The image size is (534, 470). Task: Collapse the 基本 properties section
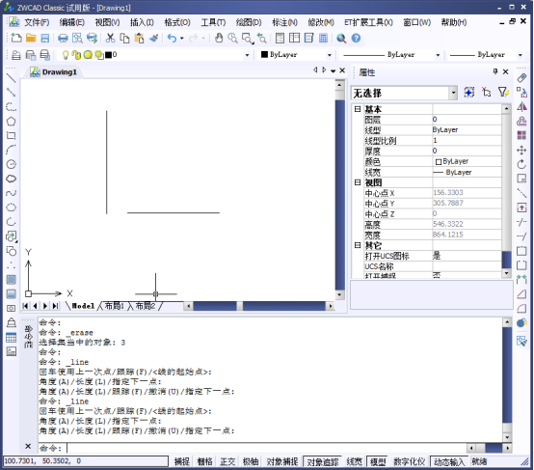point(358,109)
